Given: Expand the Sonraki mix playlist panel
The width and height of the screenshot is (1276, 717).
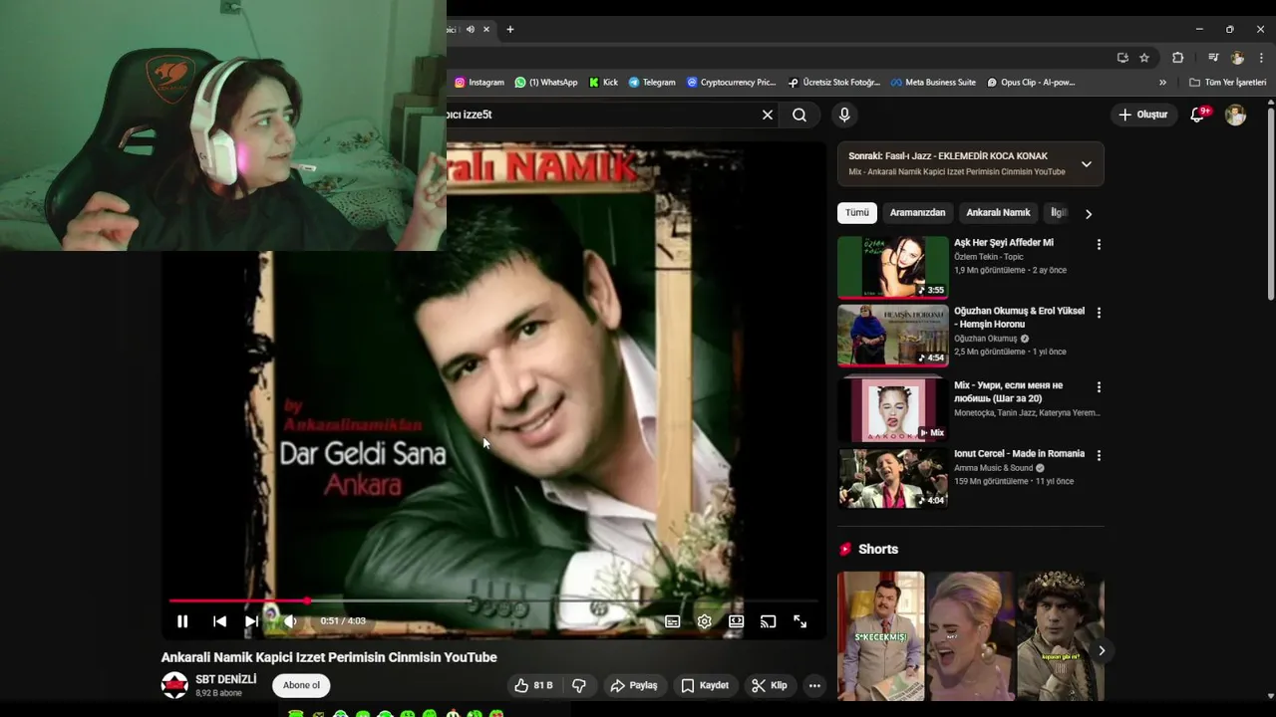Looking at the screenshot, I should click(1087, 164).
